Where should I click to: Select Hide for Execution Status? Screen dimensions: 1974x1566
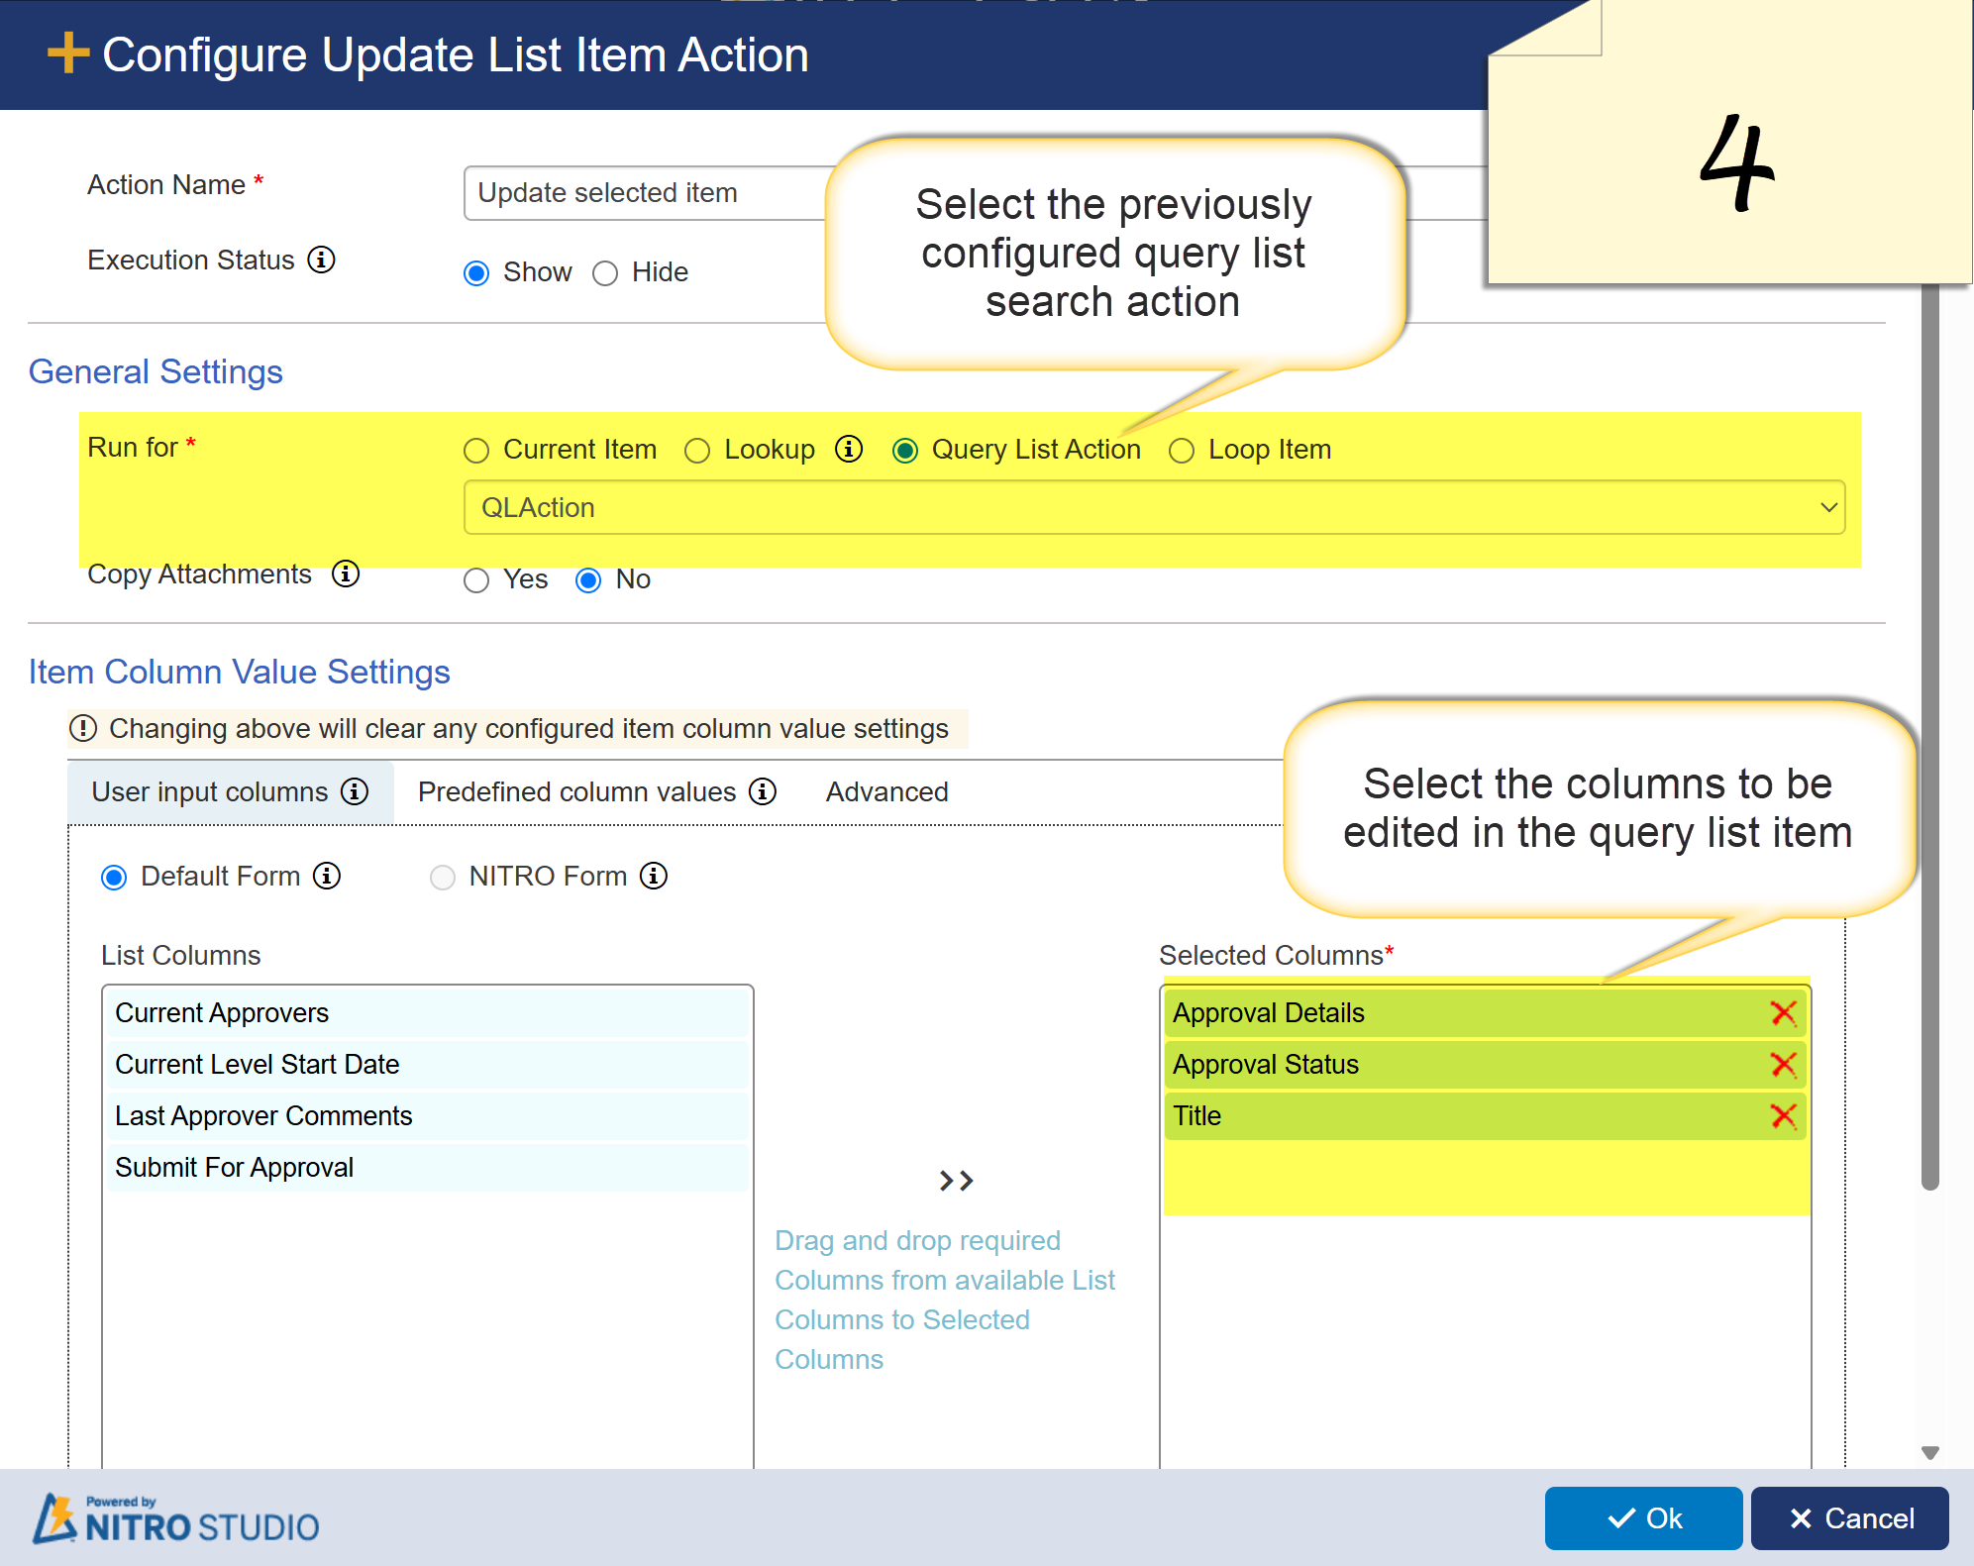point(605,272)
